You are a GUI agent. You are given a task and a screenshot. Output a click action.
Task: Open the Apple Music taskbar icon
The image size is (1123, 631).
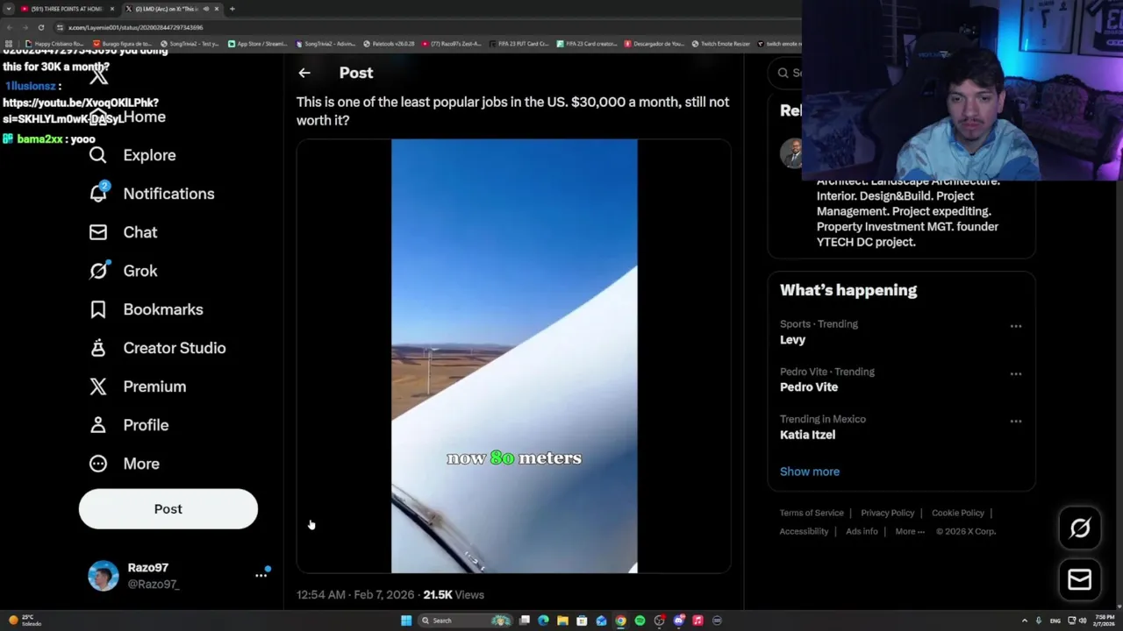697,620
